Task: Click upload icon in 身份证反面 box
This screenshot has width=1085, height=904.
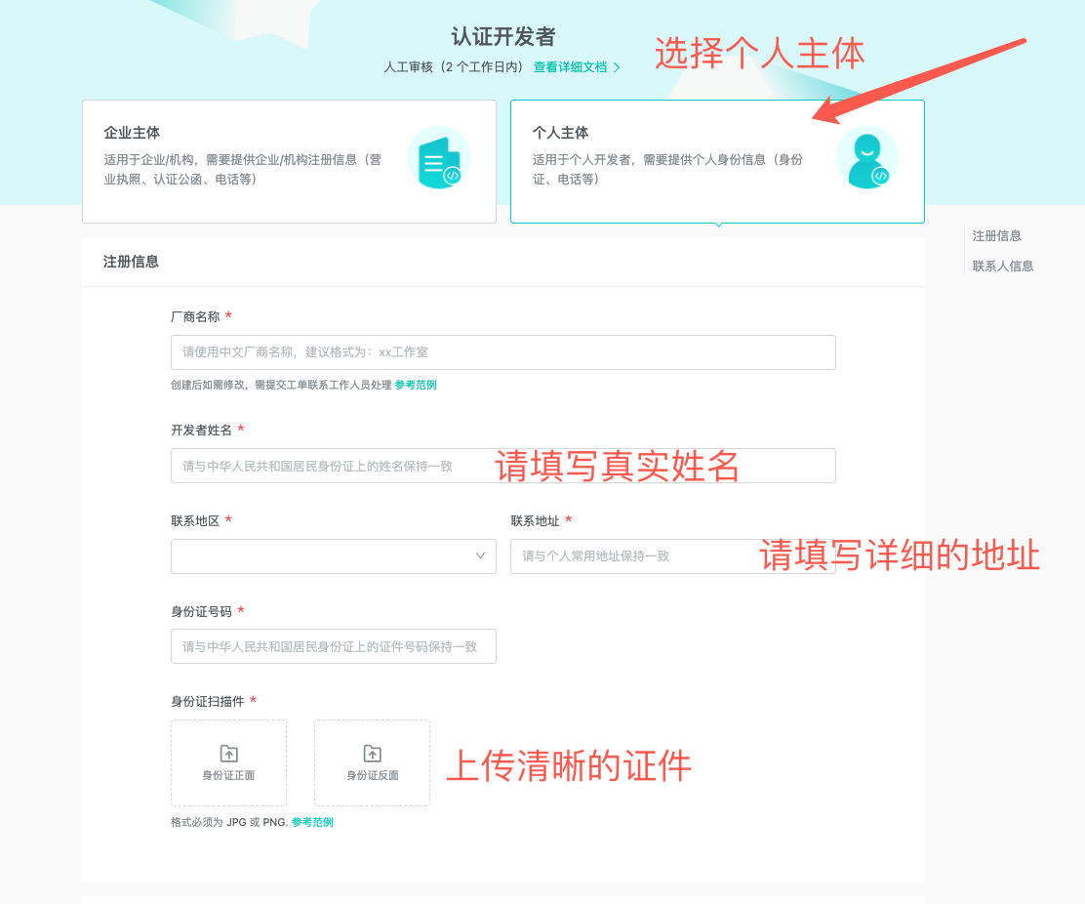Action: (x=373, y=753)
